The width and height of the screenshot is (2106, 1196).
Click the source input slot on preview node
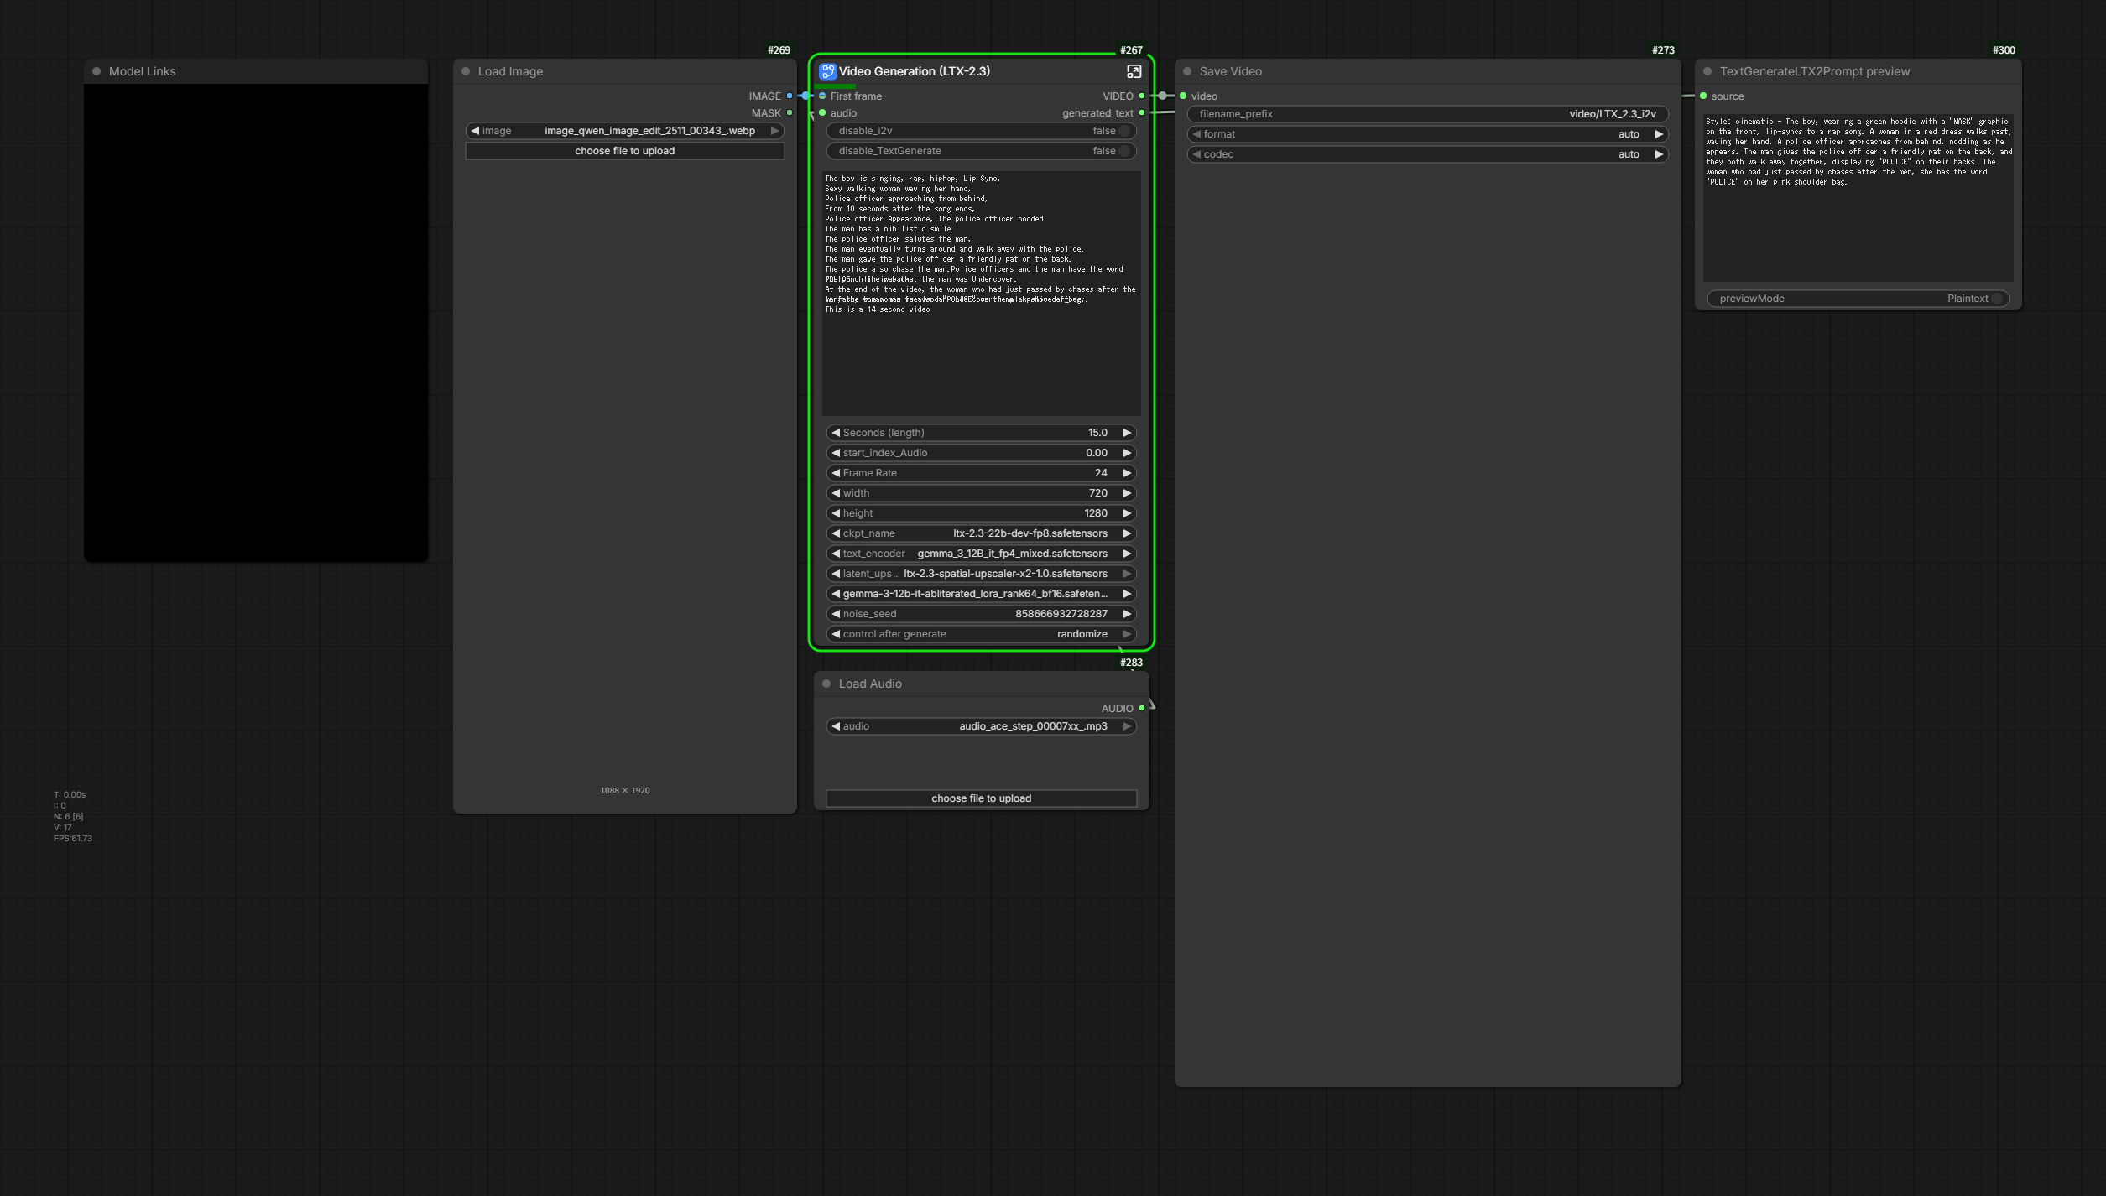(1703, 96)
